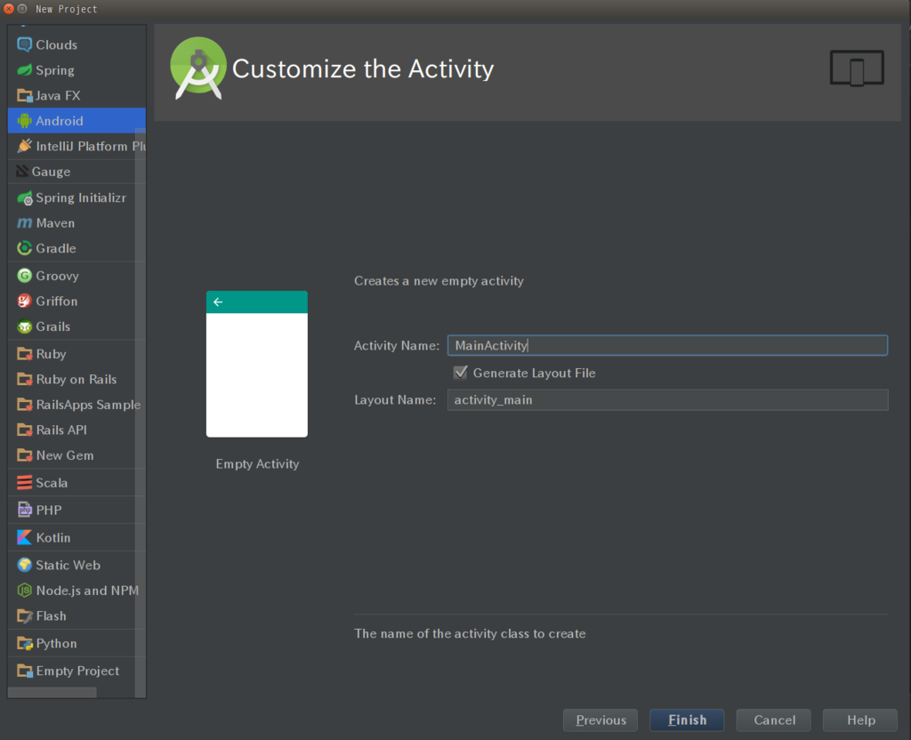This screenshot has height=740, width=911.
Task: Click the Scala red stripes icon
Action: point(24,483)
